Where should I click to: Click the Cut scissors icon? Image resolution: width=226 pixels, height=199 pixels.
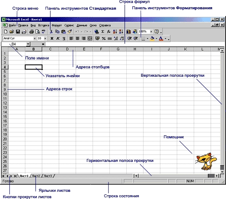51,32
